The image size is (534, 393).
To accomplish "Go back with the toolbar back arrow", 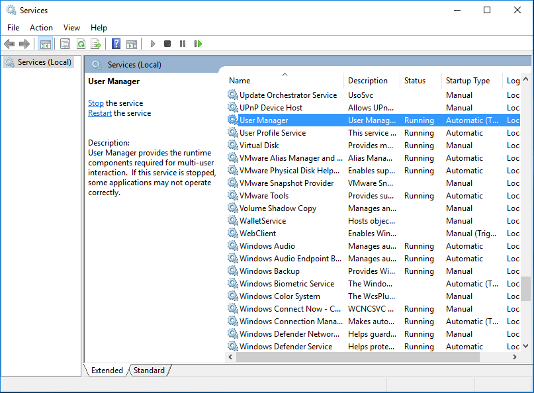I will point(9,44).
